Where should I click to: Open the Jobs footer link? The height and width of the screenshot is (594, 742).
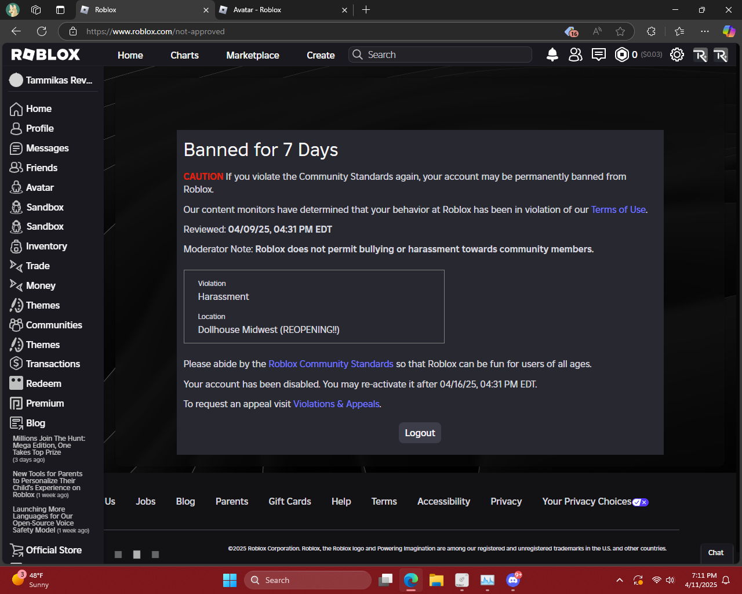pyautogui.click(x=146, y=502)
